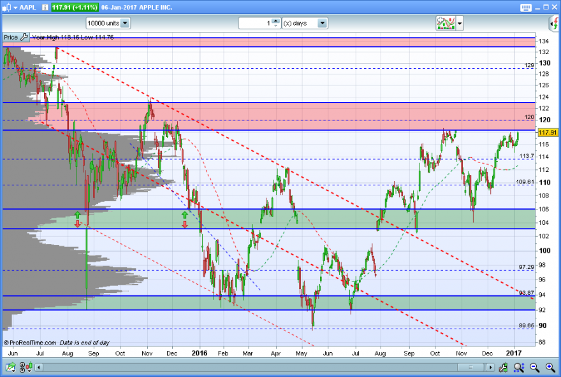
Task: Open the instrument info icon
Action: pos(45,7)
